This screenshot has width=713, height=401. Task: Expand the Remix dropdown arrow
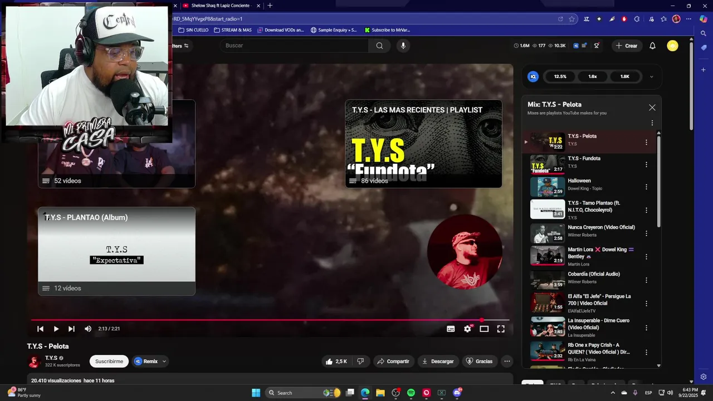[164, 361]
